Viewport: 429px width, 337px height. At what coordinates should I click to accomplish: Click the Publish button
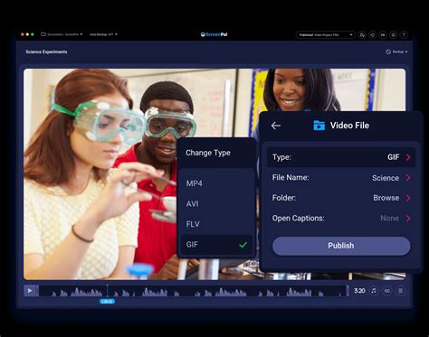coord(341,246)
